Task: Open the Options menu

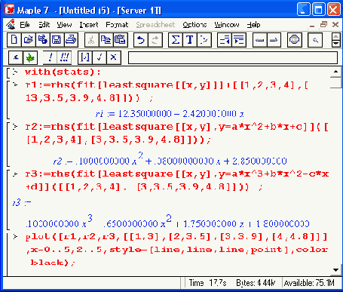Action: (x=194, y=25)
